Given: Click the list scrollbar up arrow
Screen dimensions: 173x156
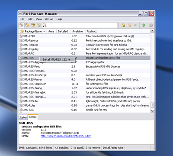Looking at the screenshot, I should click(152, 31).
